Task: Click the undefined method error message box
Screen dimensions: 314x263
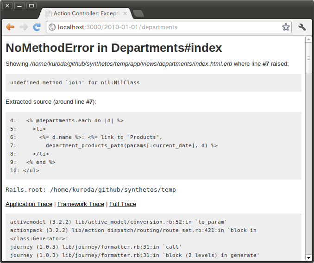Action: [153, 83]
